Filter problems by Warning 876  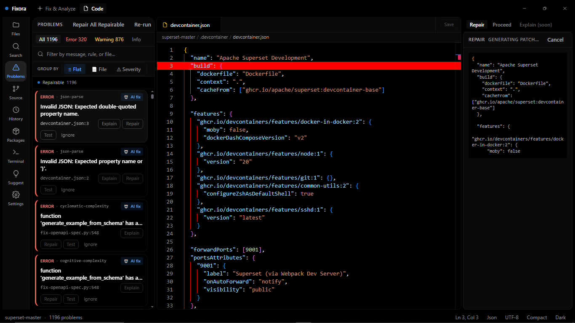point(109,40)
